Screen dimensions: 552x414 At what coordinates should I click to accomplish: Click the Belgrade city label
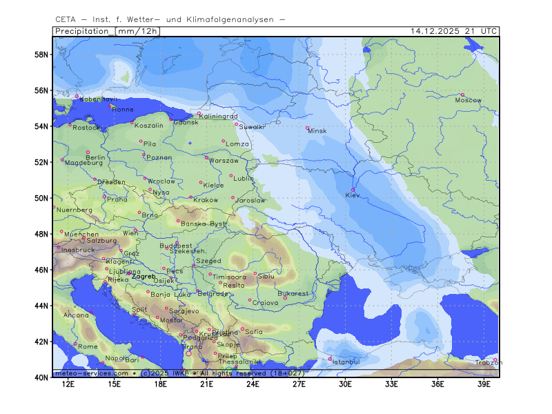[x=213, y=293]
